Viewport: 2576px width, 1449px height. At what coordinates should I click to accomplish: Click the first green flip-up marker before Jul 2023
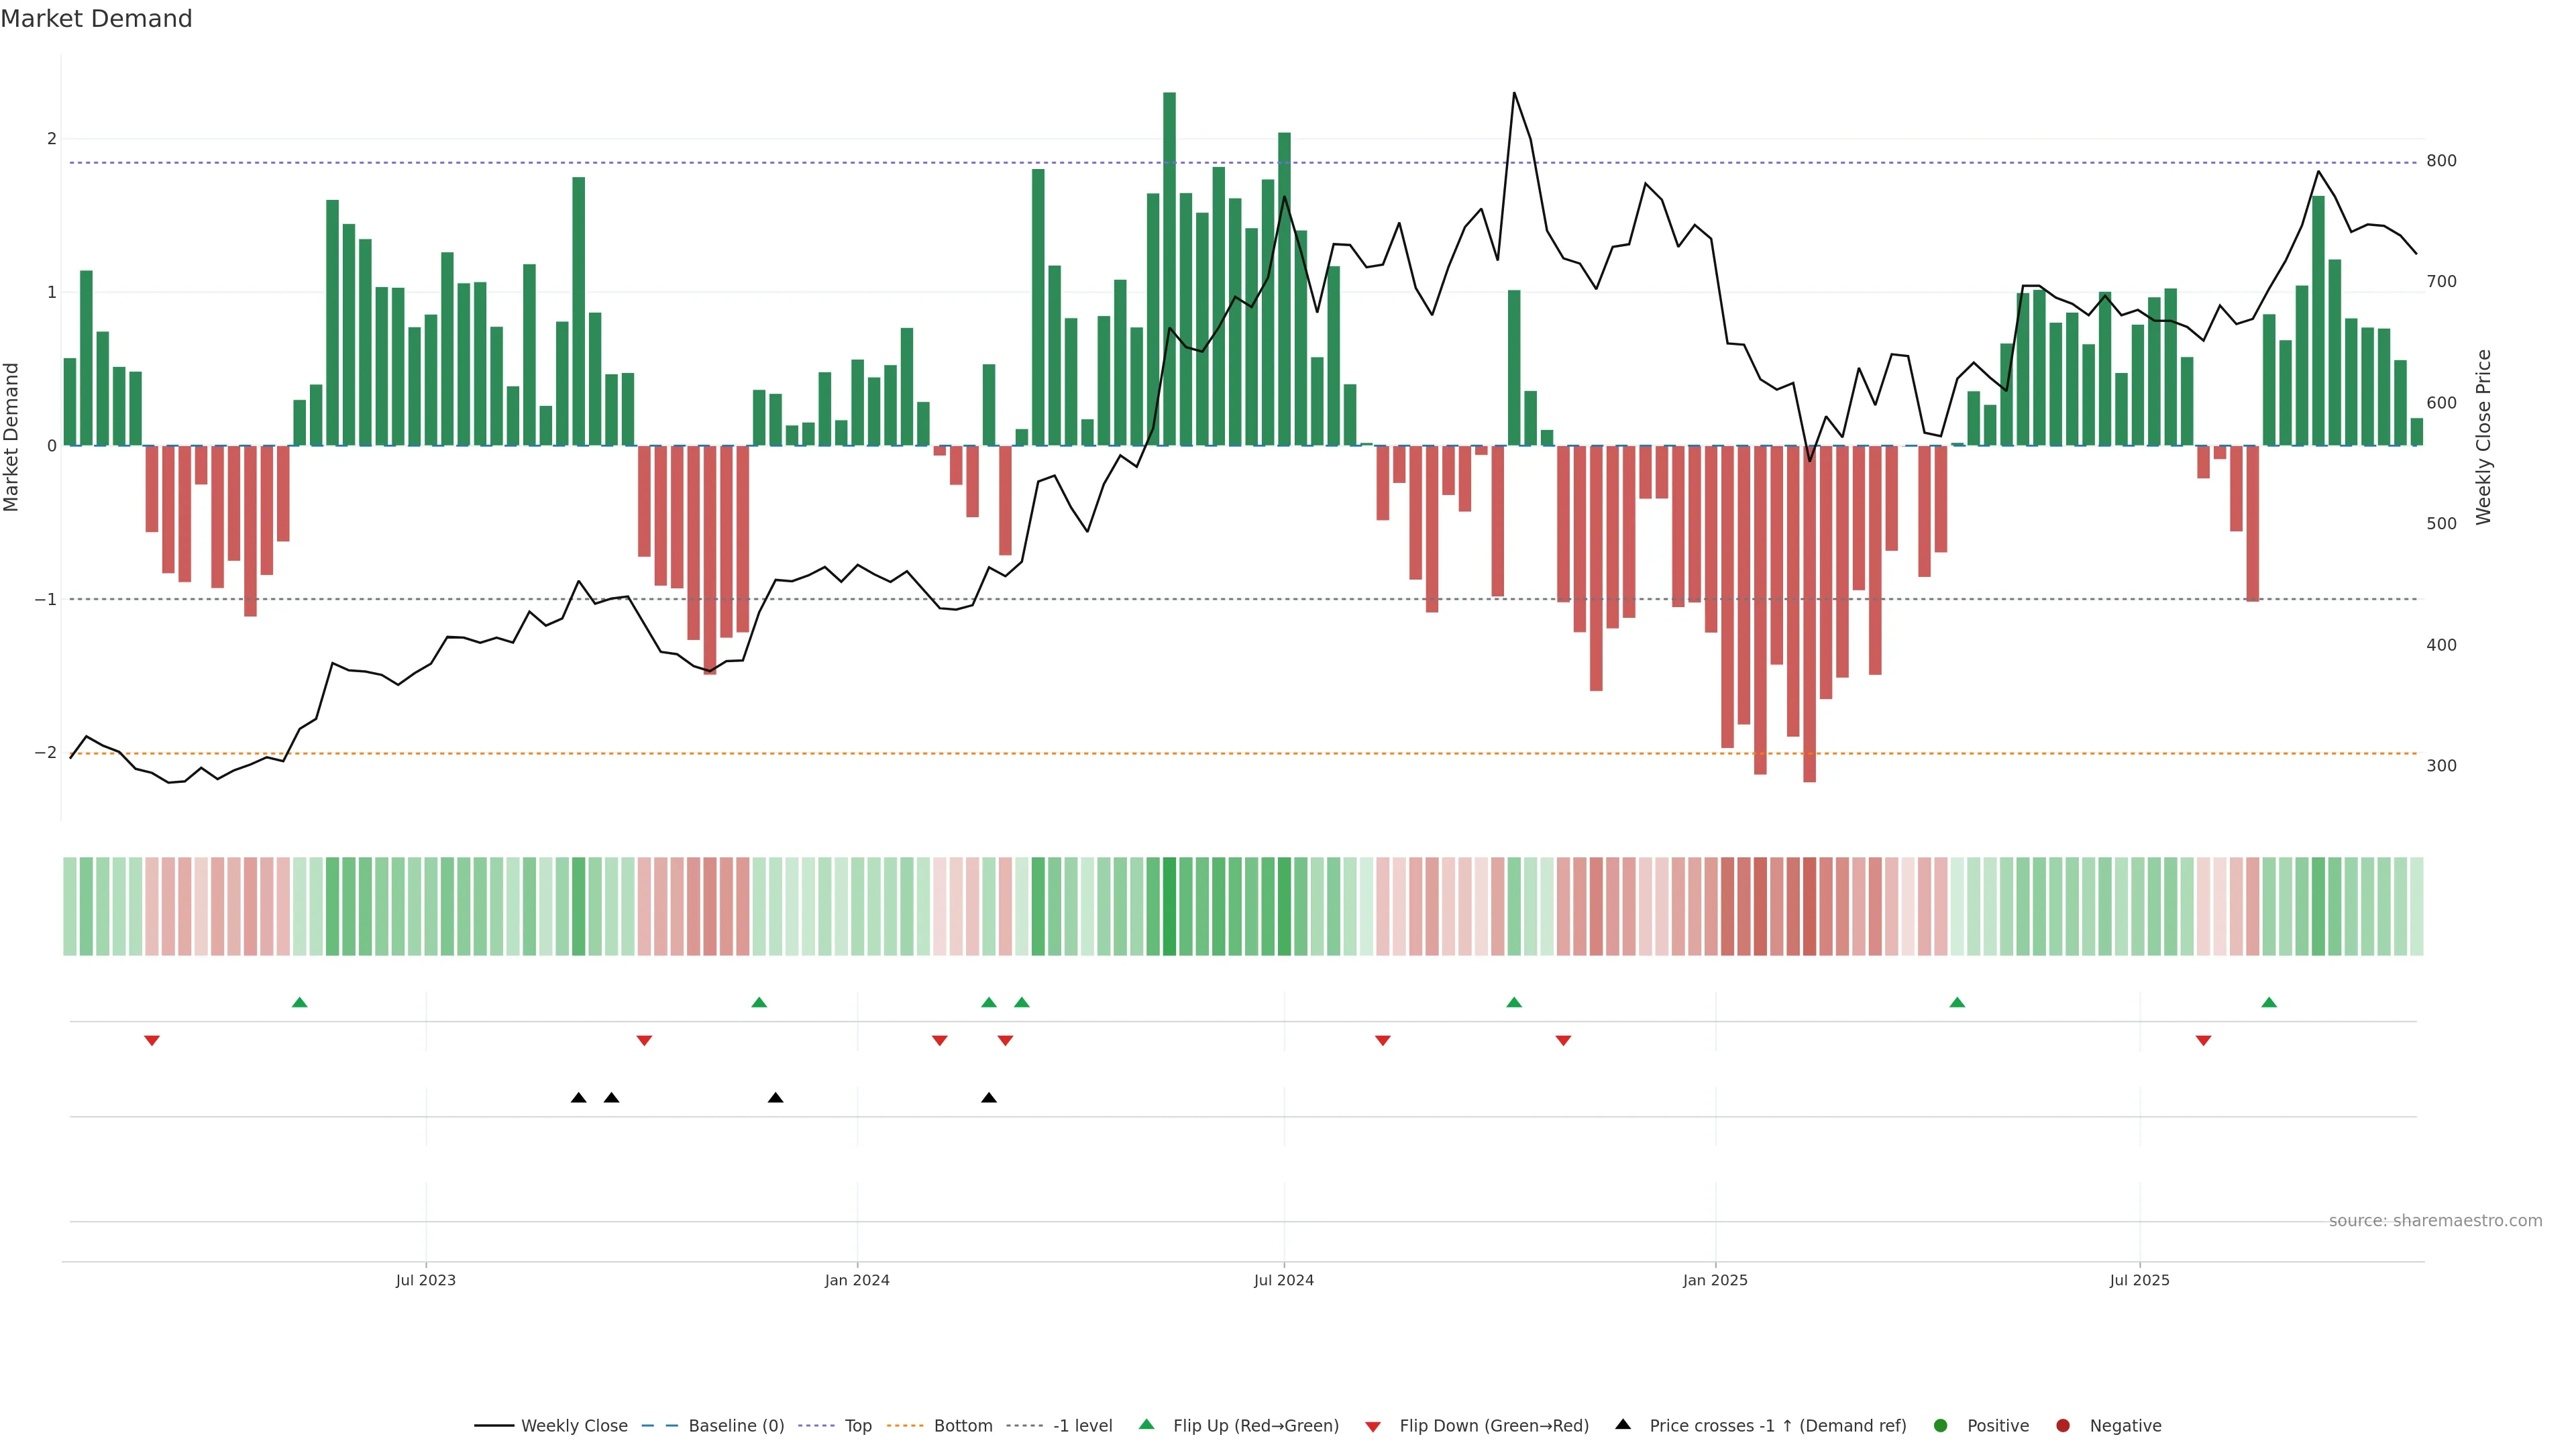[x=299, y=1002]
